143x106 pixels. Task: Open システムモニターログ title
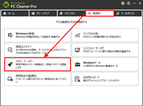[93, 48]
